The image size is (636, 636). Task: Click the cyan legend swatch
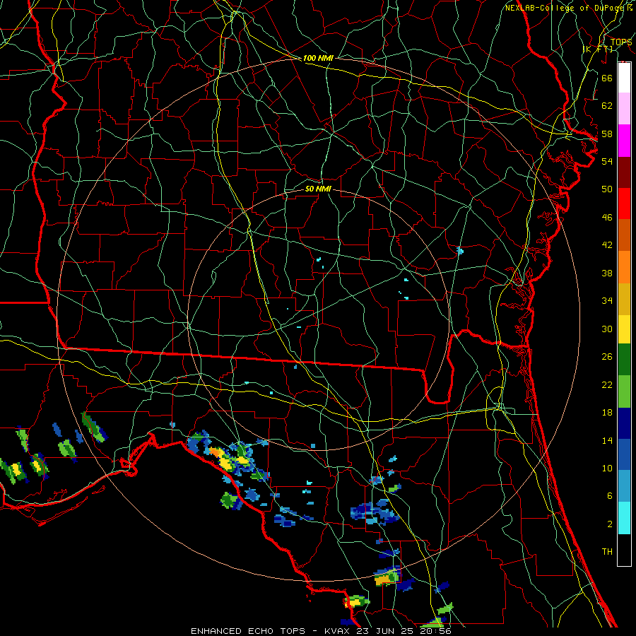(x=624, y=518)
